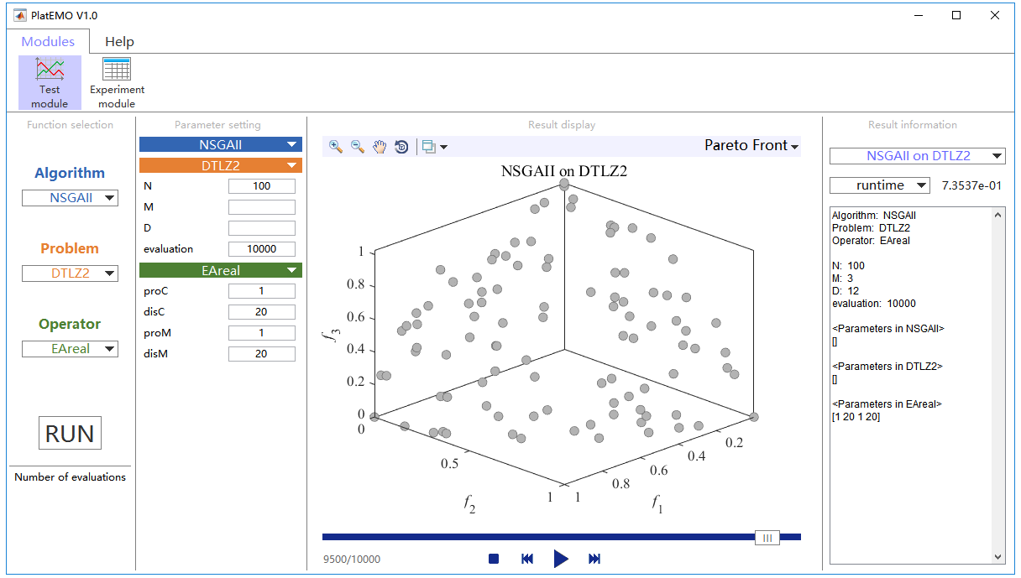Jump forward in result playback
Viewport: 1021px width, 578px height.
594,559
